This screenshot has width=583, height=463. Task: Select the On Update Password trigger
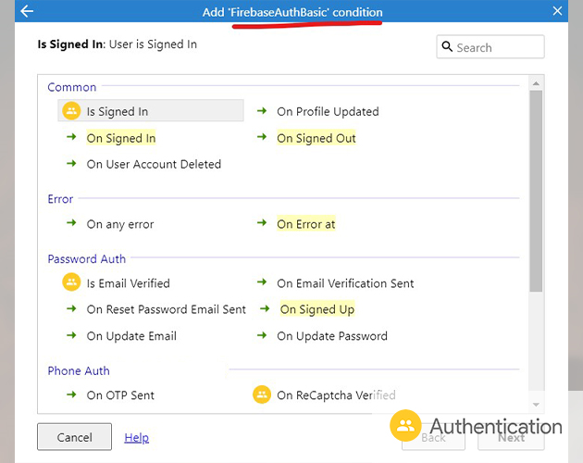point(331,335)
